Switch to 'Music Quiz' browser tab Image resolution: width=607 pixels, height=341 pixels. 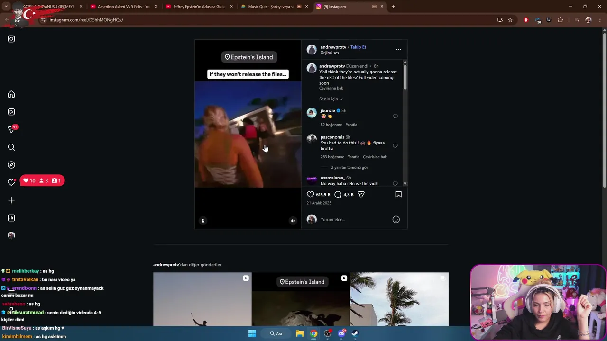point(274,7)
